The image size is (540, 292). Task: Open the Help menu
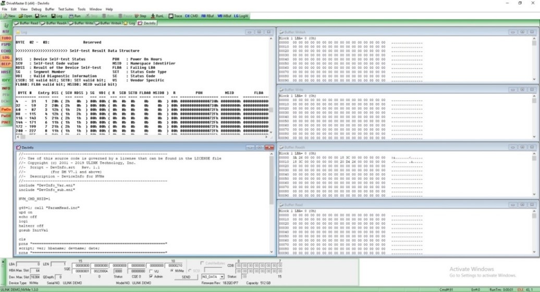pos(109,9)
